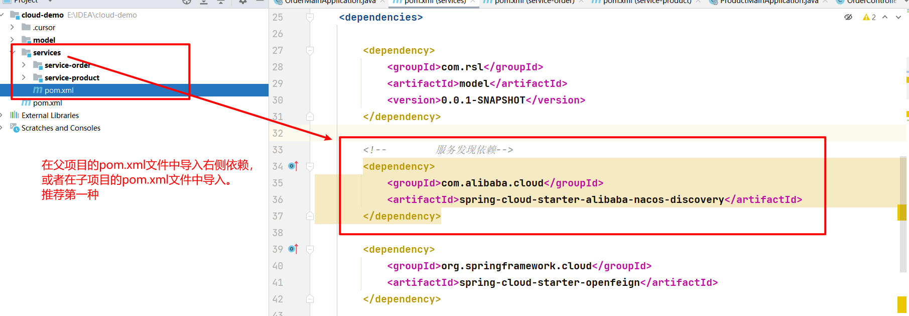Select Scratches and Consoles row
The height and width of the screenshot is (316, 909).
click(134, 128)
